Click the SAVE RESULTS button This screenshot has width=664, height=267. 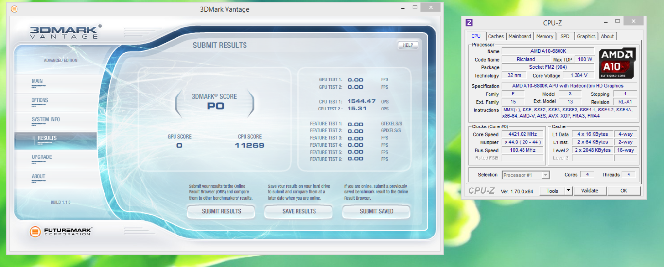tap(299, 211)
